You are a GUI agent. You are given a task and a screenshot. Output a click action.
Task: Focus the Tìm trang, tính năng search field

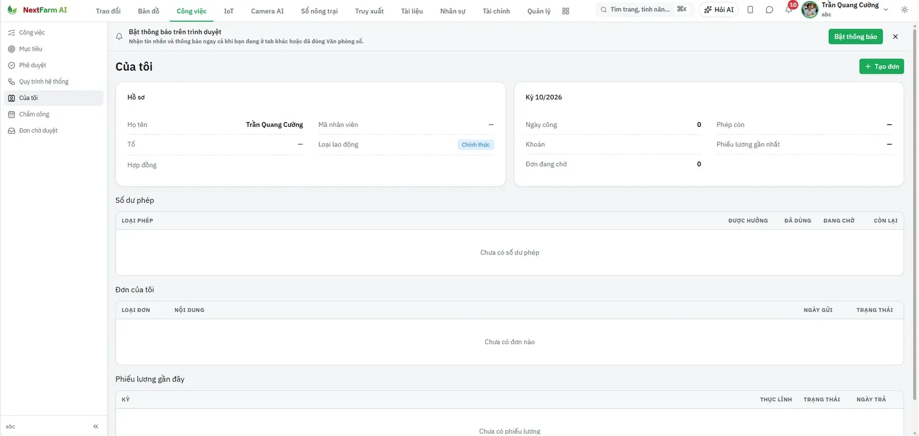coord(644,10)
